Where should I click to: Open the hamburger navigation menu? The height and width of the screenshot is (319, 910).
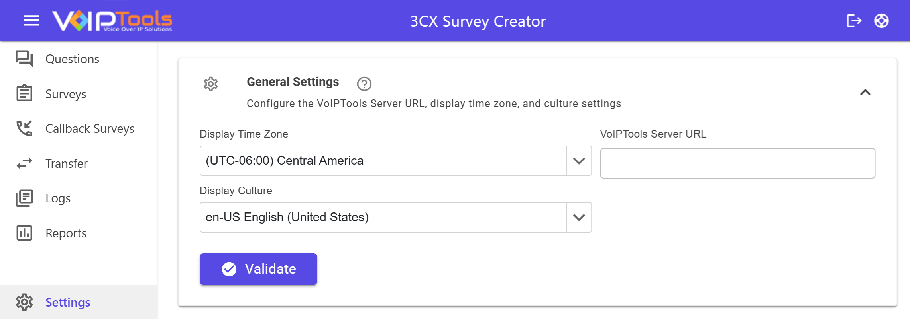tap(31, 21)
